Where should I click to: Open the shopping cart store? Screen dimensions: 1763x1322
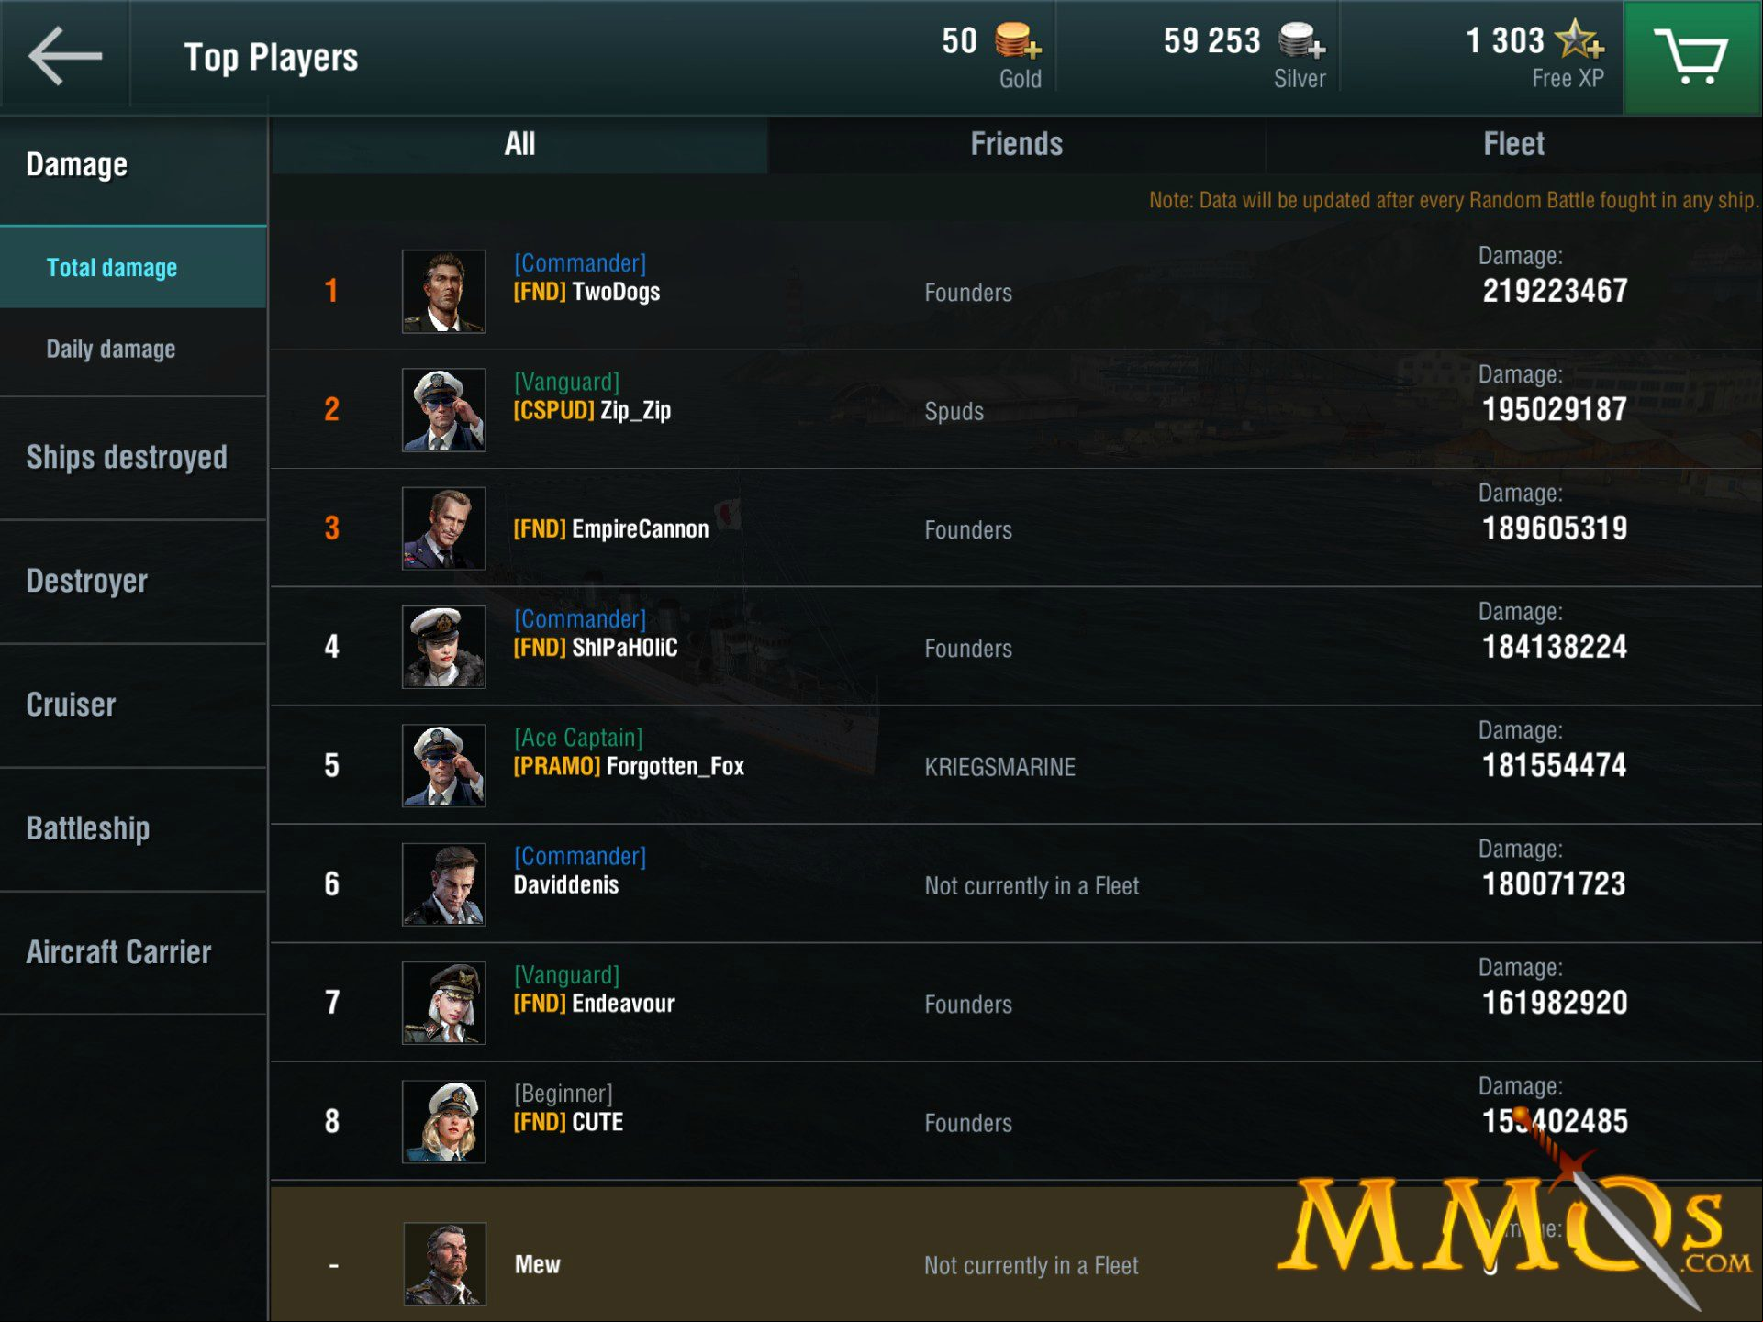click(1691, 57)
